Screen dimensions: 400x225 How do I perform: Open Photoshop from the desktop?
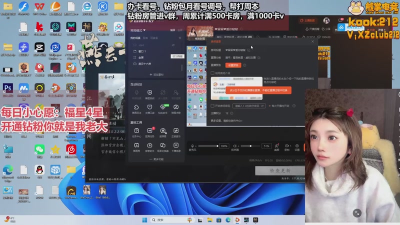tap(7, 88)
